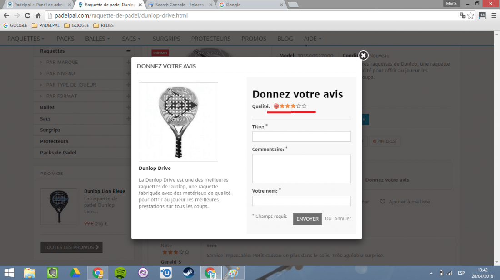This screenshot has width=500, height=280.
Task: Click the Titre input field
Action: [x=301, y=137]
